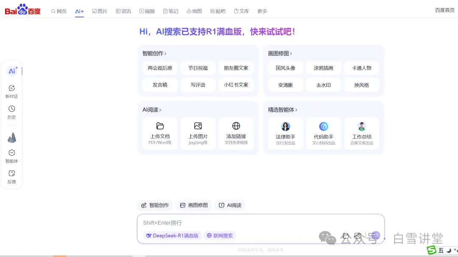
Task: Select the 添加链接 card
Action: (236, 134)
